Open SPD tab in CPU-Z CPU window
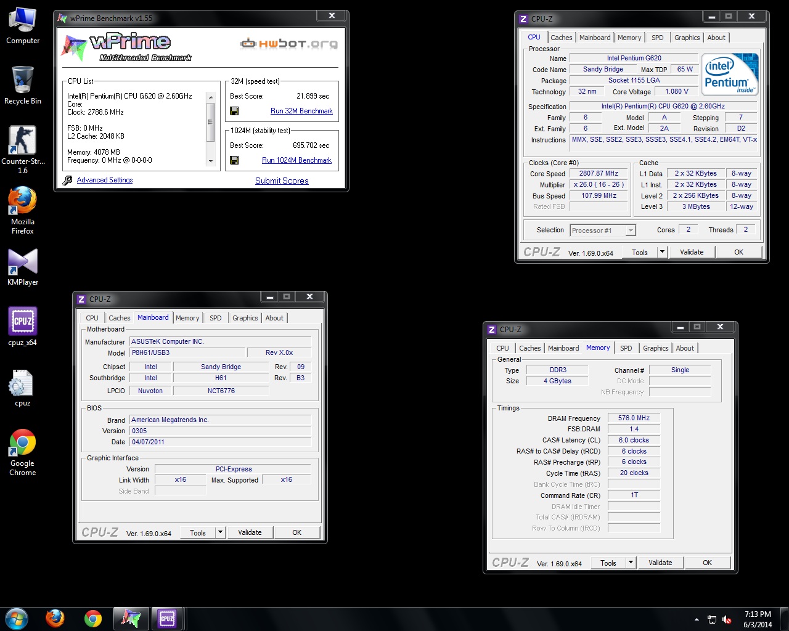Viewport: 789px width, 631px height. pyautogui.click(x=658, y=38)
